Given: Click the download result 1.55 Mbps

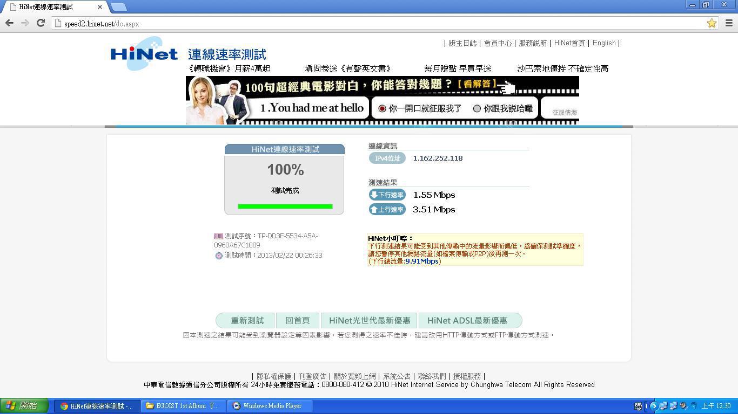Looking at the screenshot, I should click(x=434, y=195).
